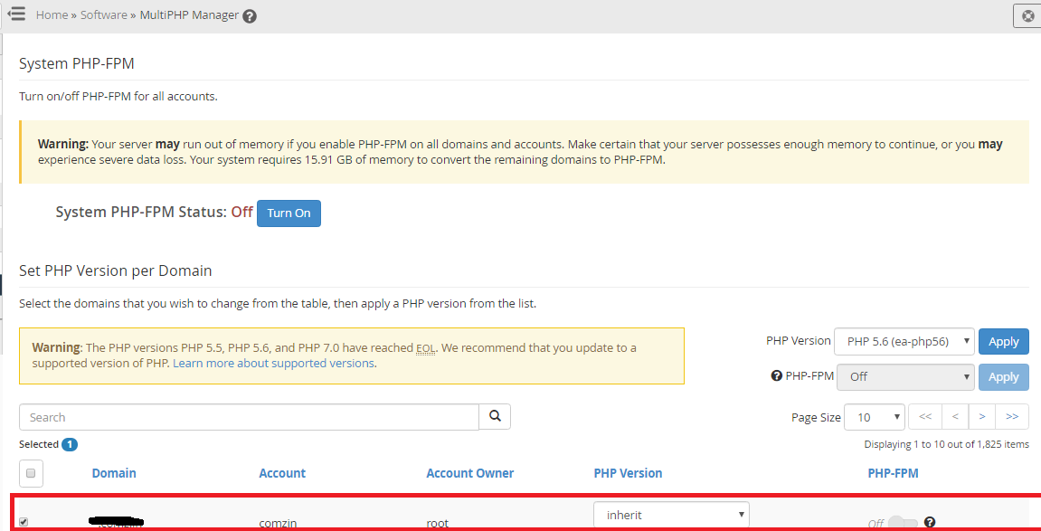
Task: Jump to the last page arrow
Action: [x=1012, y=416]
